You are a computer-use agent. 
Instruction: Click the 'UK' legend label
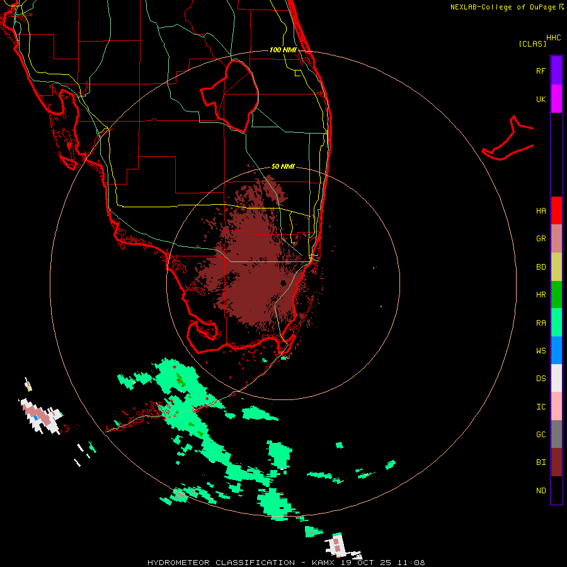pyautogui.click(x=541, y=99)
